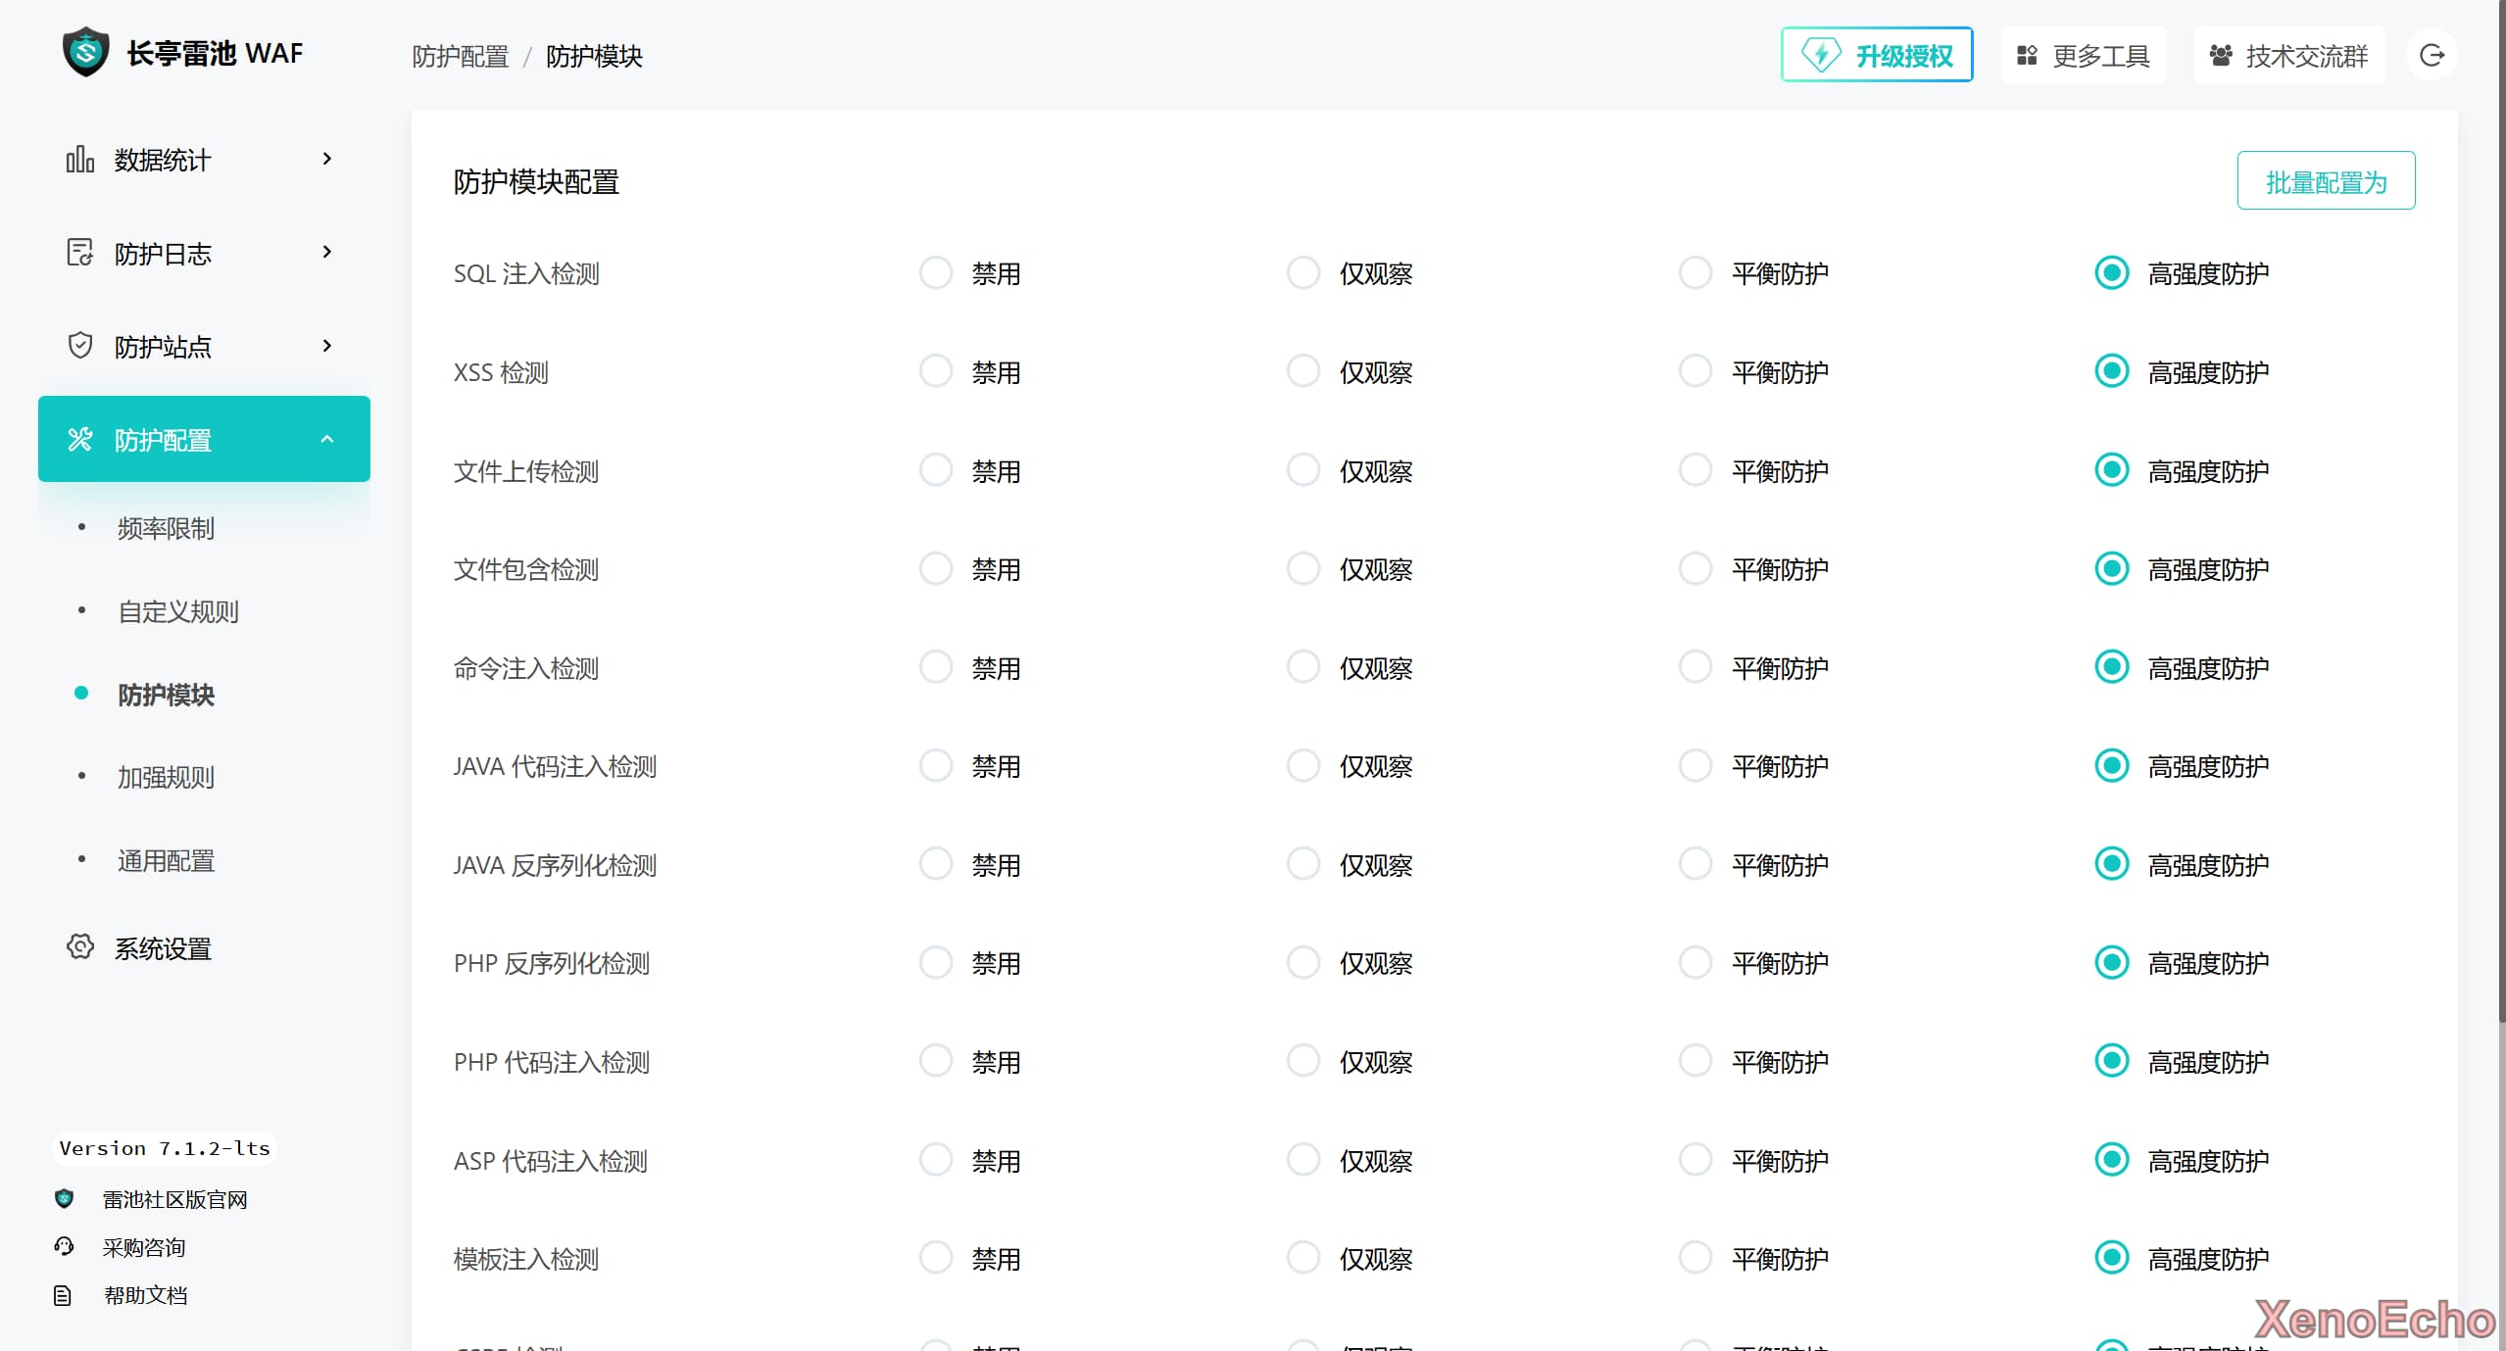Open the 频率限制 submenu item
The height and width of the screenshot is (1351, 2506).
166,528
